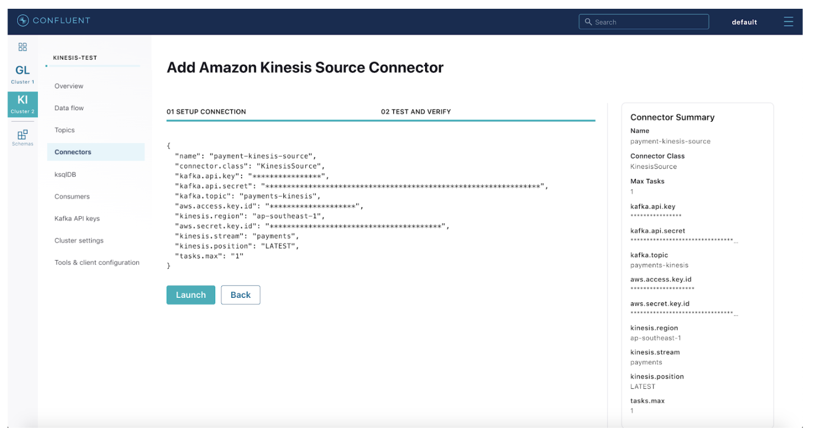Select the Connectors sidebar item
Image resolution: width=815 pixels, height=441 pixels.
[x=96, y=152]
